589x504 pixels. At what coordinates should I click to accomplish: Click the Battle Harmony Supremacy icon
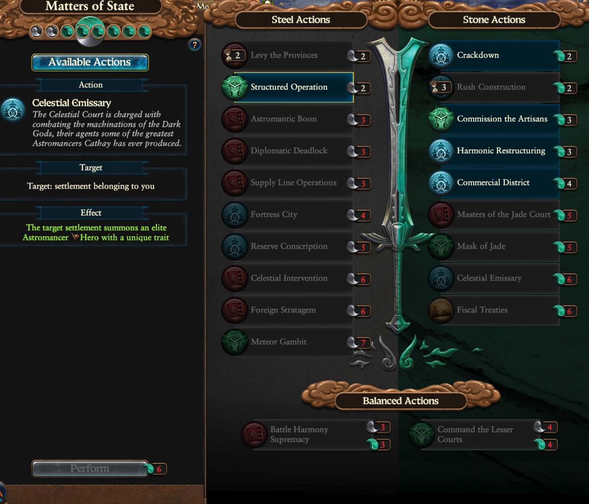(255, 434)
